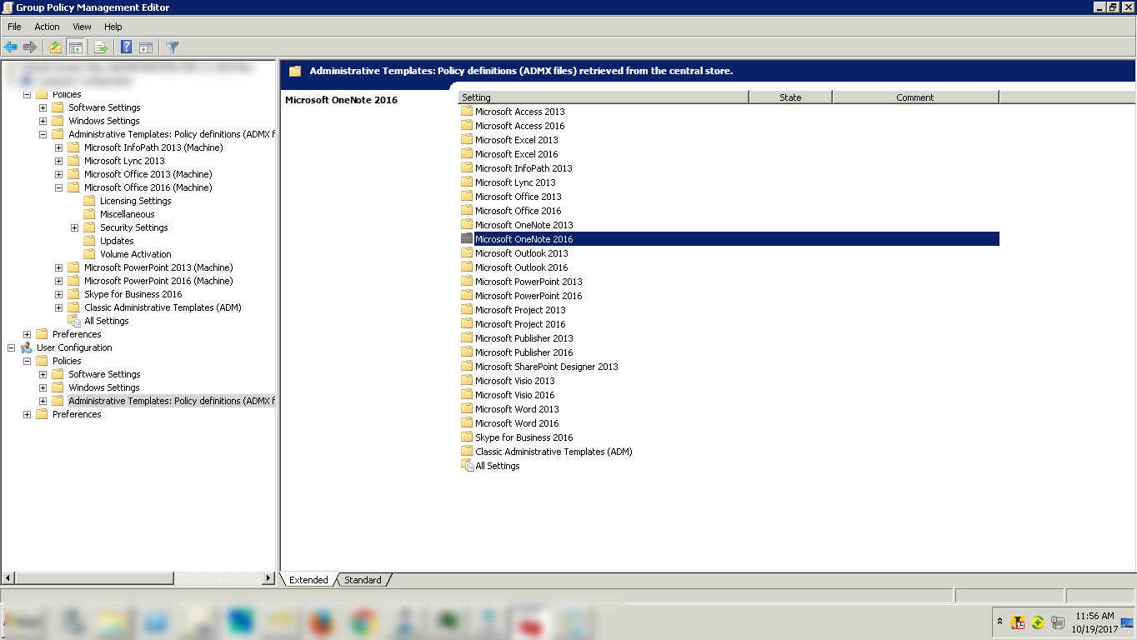Select Microsoft OneNote 2013 in list
Screen dimensions: 1137x640
pos(523,224)
